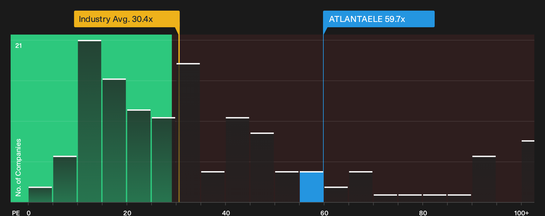
Task: Click the bar for PE range 65-70
Action: (x=361, y=187)
